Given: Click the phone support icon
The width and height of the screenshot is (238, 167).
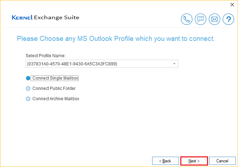Looking at the screenshot, I should point(187,19).
